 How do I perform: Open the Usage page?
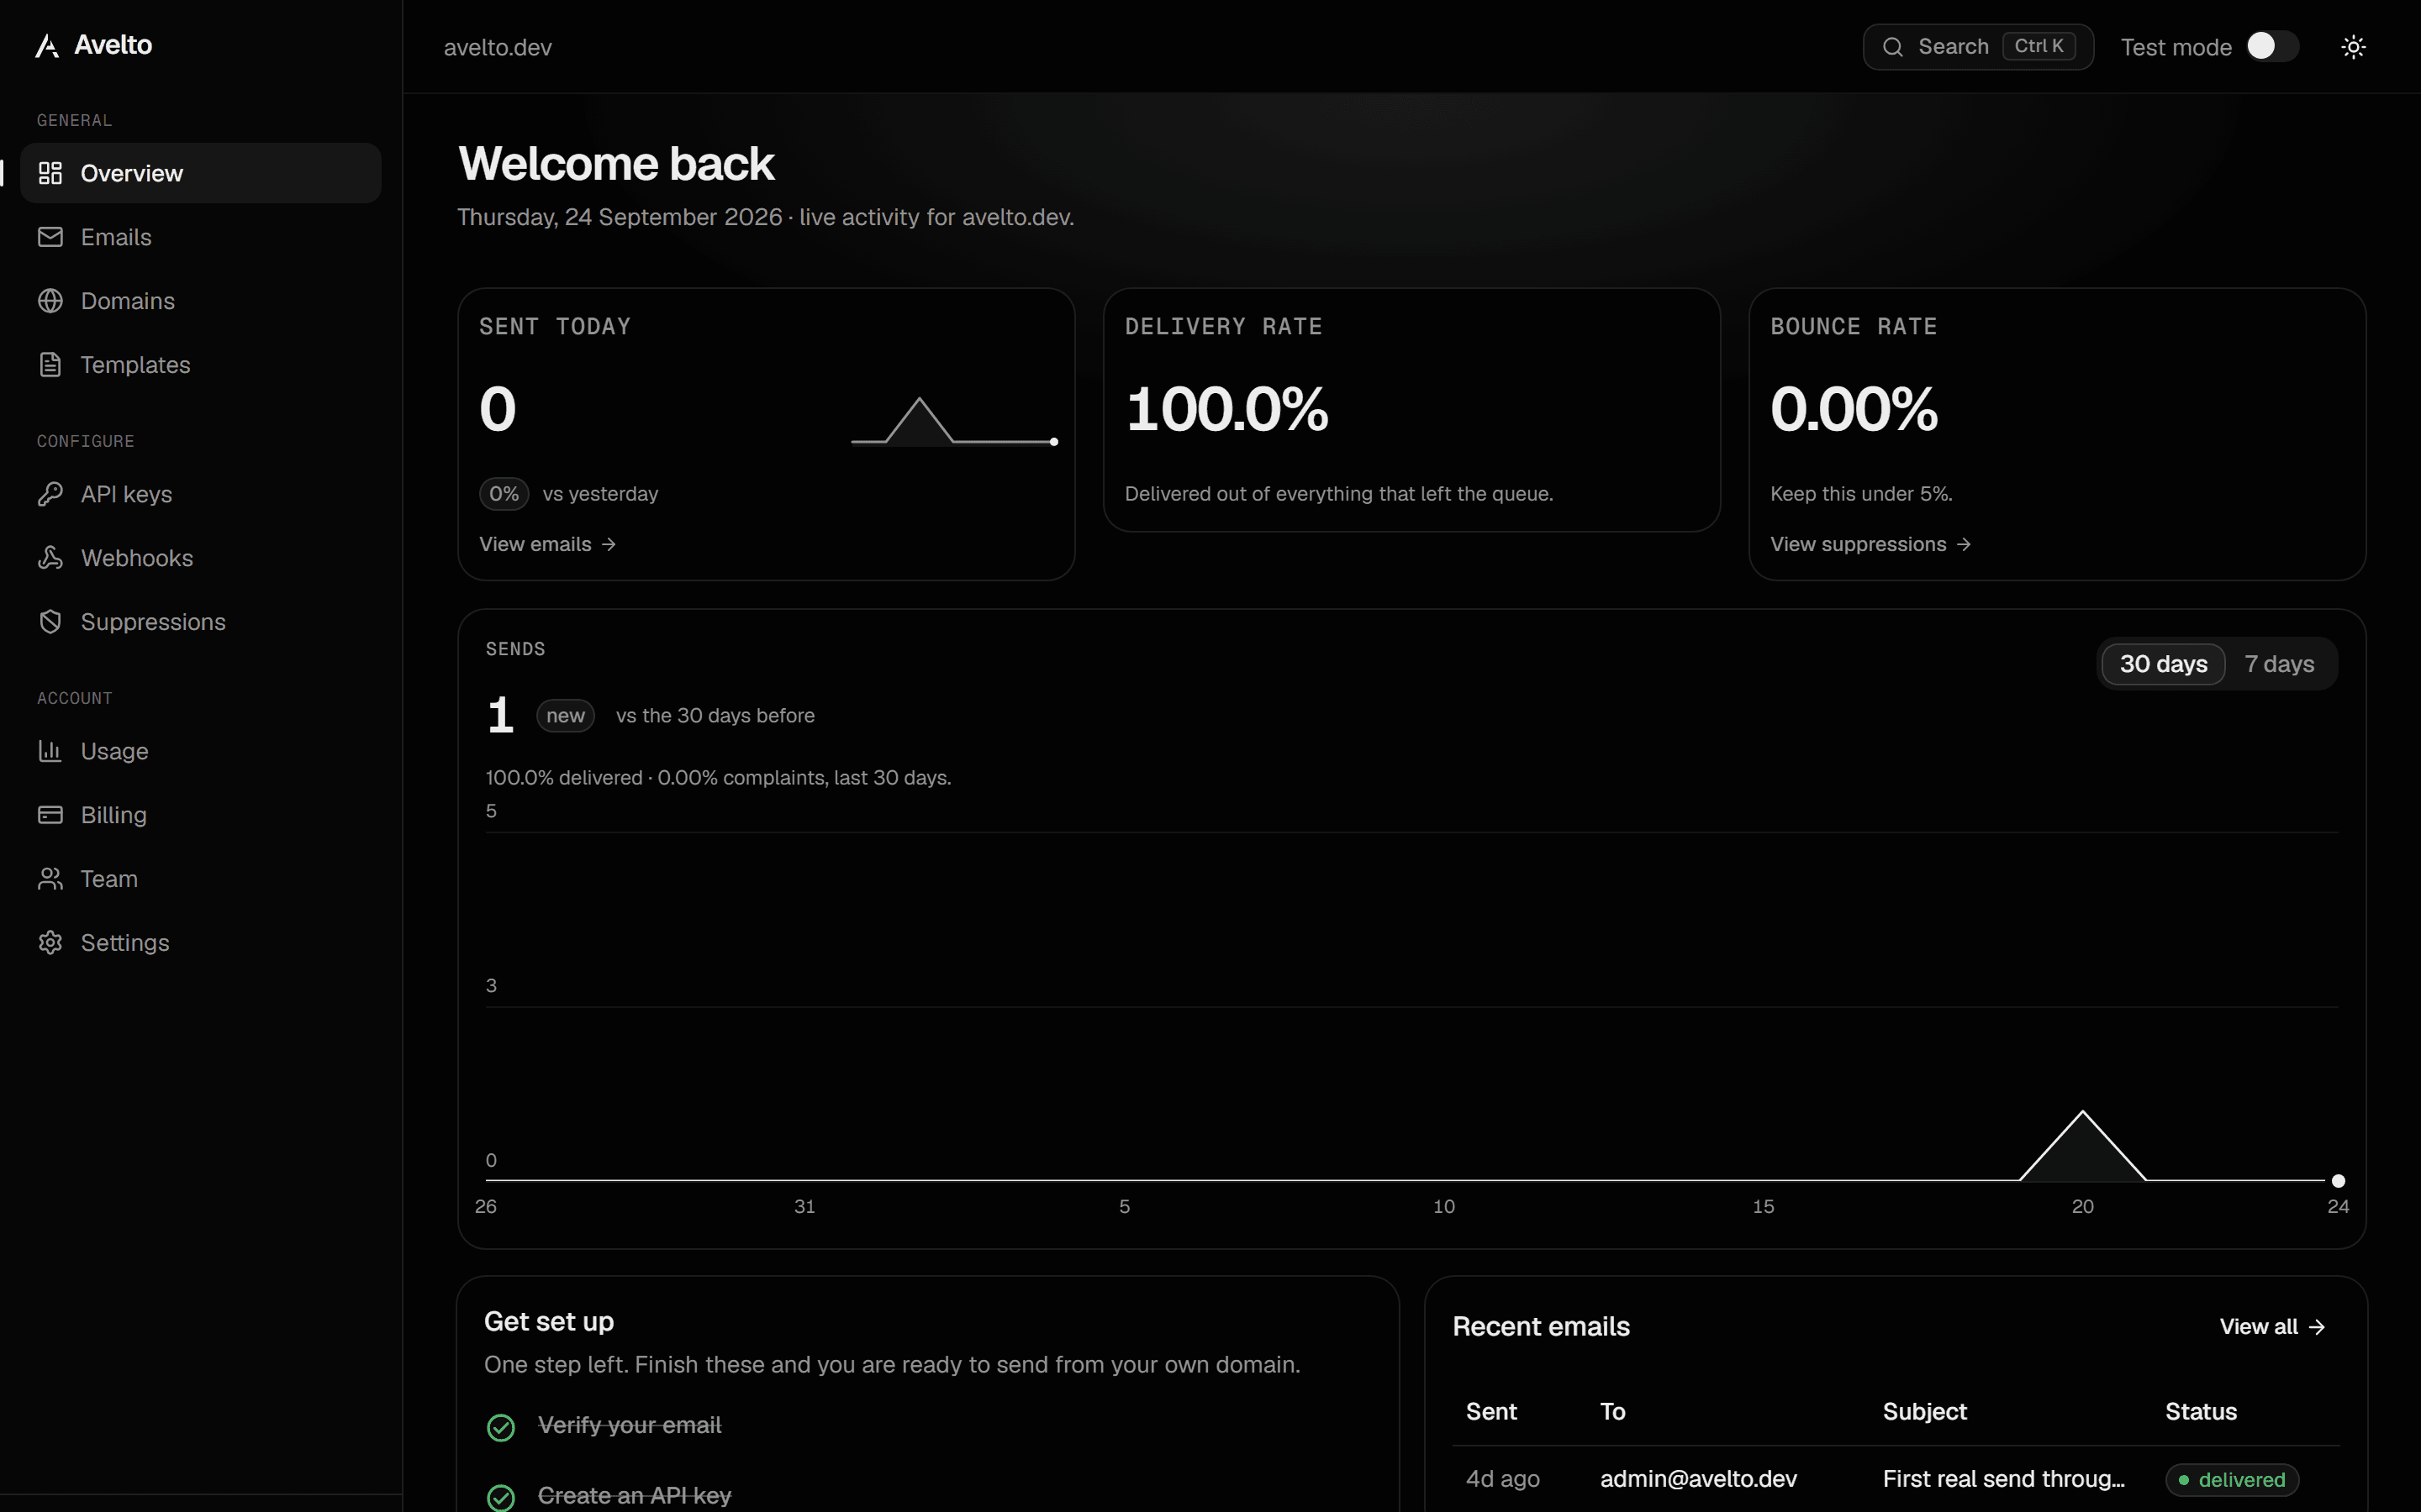point(200,751)
